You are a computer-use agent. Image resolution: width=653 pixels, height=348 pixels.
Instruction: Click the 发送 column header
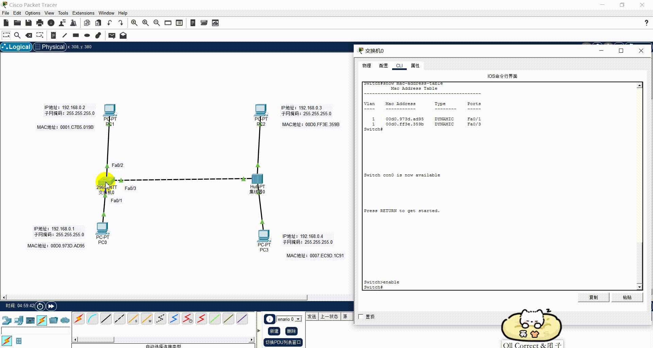tap(312, 316)
